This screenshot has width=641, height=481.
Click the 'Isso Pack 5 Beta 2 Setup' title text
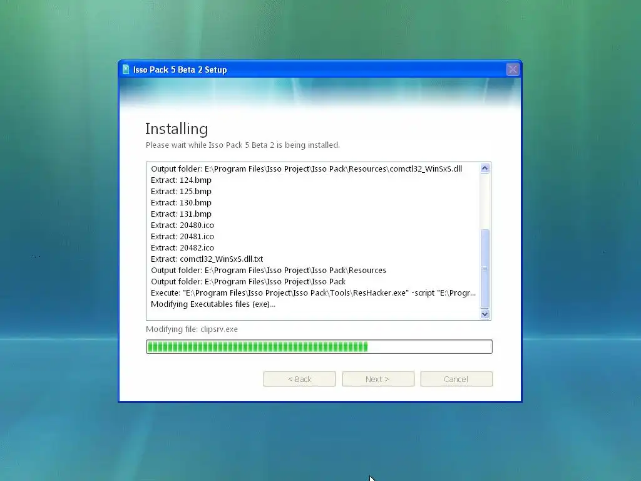click(180, 70)
